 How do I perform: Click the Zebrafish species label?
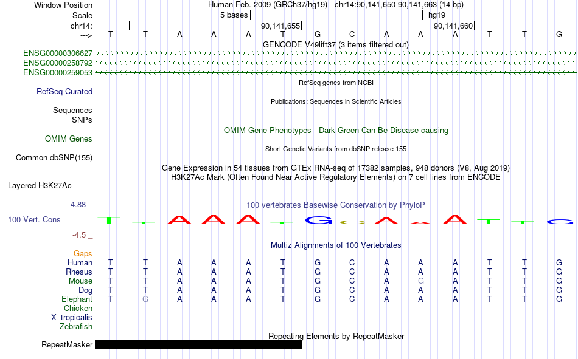76,327
